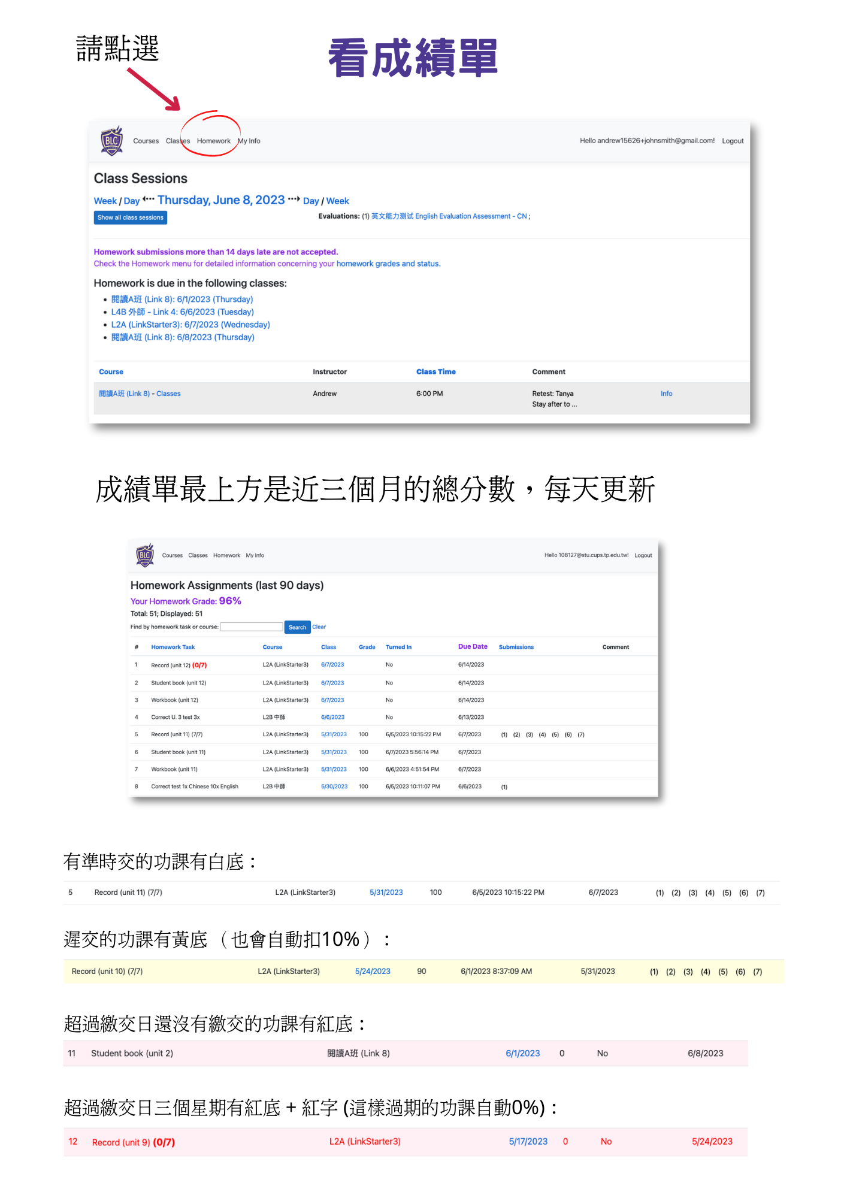Open the English Evaluation Assessment - CN link

point(449,216)
